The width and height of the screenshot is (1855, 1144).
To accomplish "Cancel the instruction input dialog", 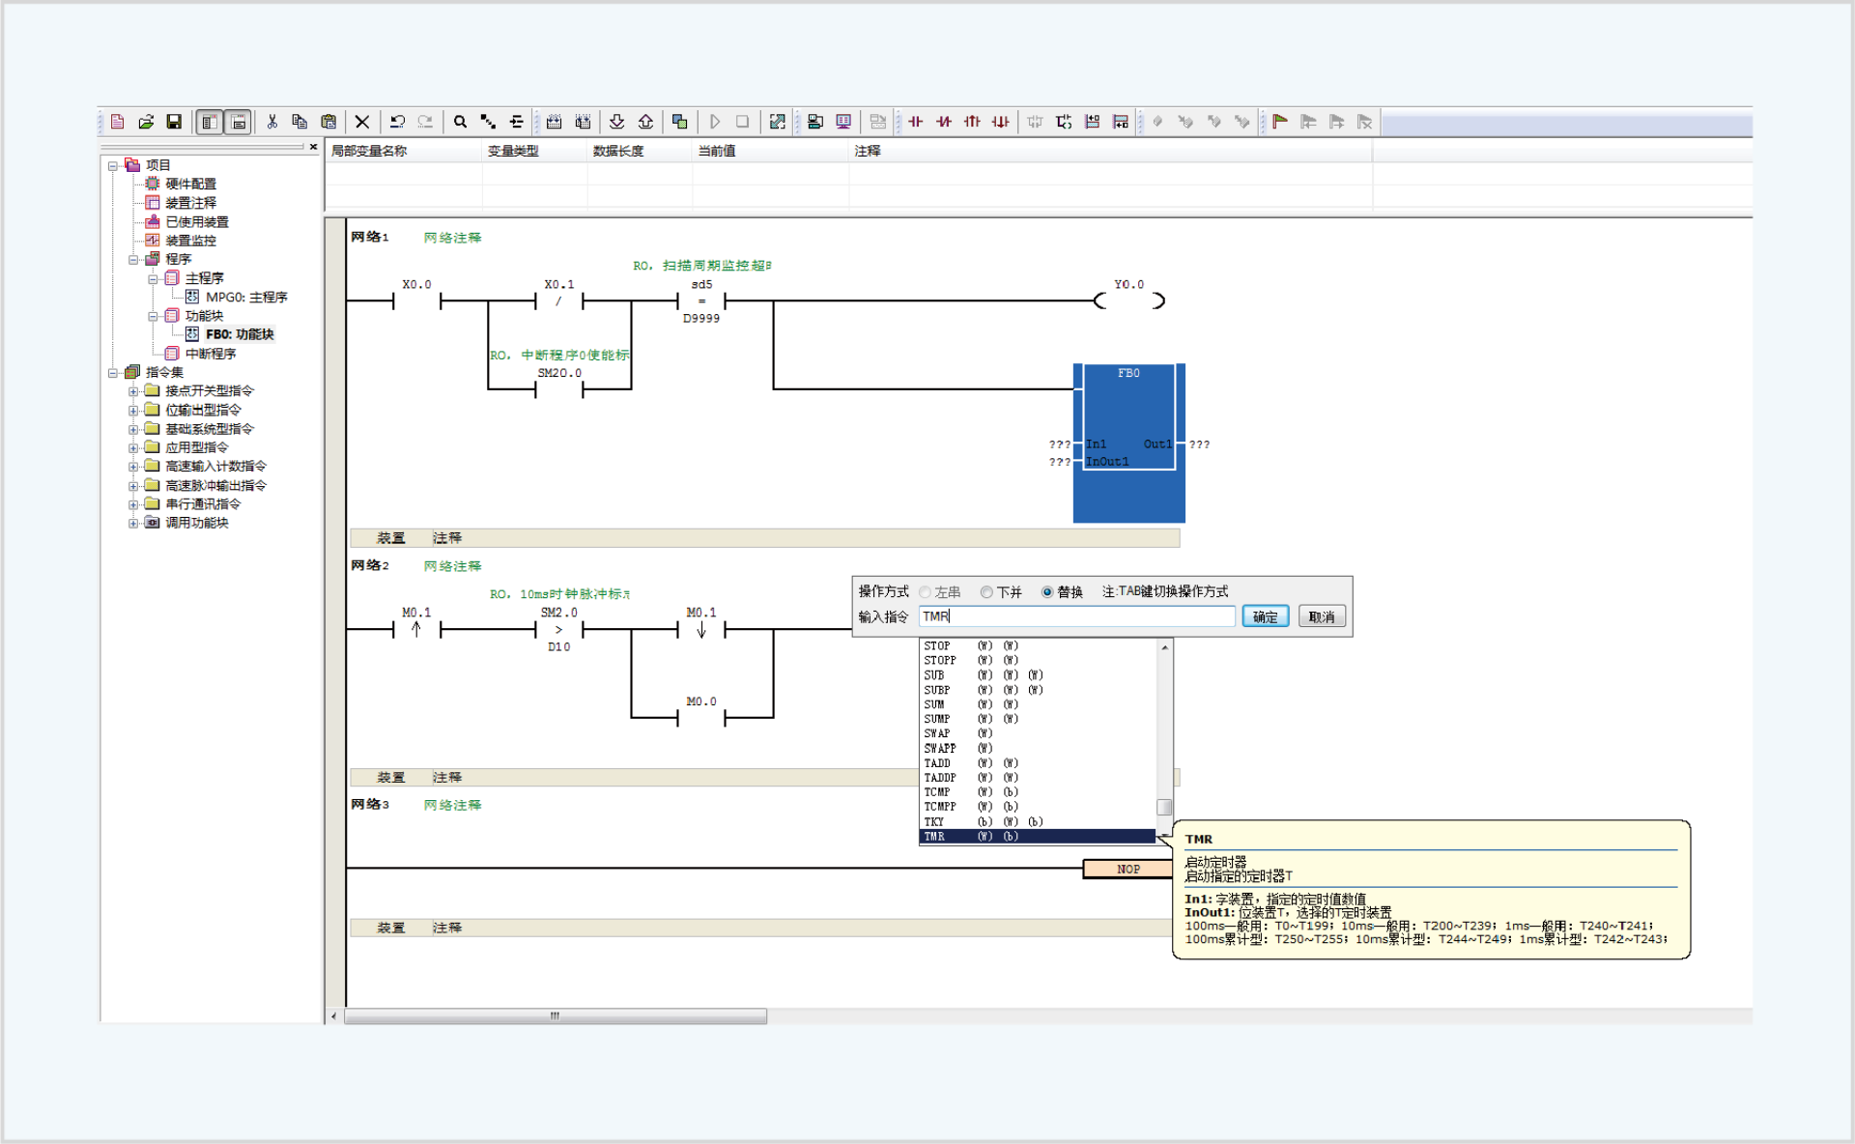I will pyautogui.click(x=1322, y=615).
